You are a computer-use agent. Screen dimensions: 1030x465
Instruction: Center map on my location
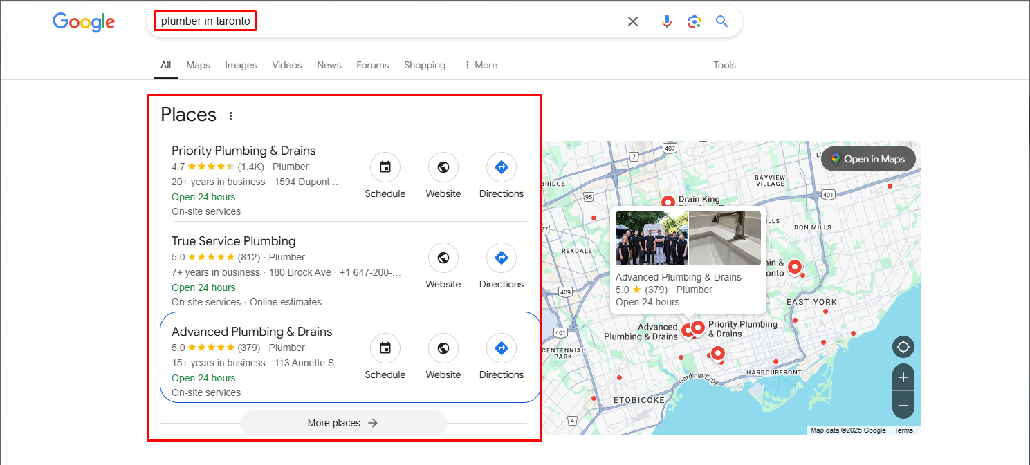tap(903, 347)
